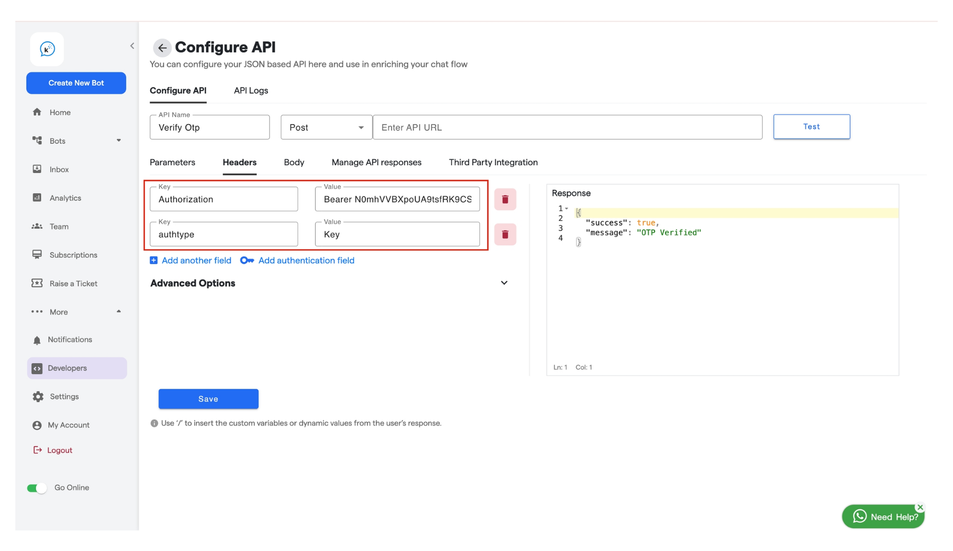Close the Need Help widget
This screenshot has height=551, width=953.
920,507
